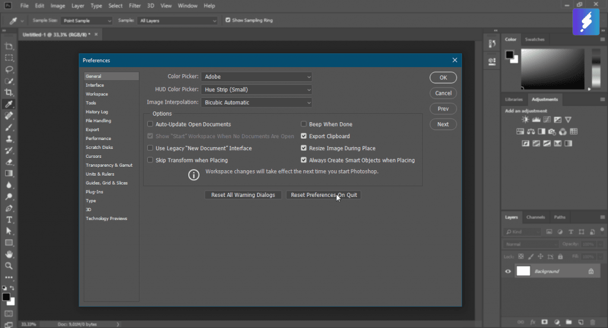Select the Crop tool in the toolbar
This screenshot has width=608, height=328.
(9, 93)
